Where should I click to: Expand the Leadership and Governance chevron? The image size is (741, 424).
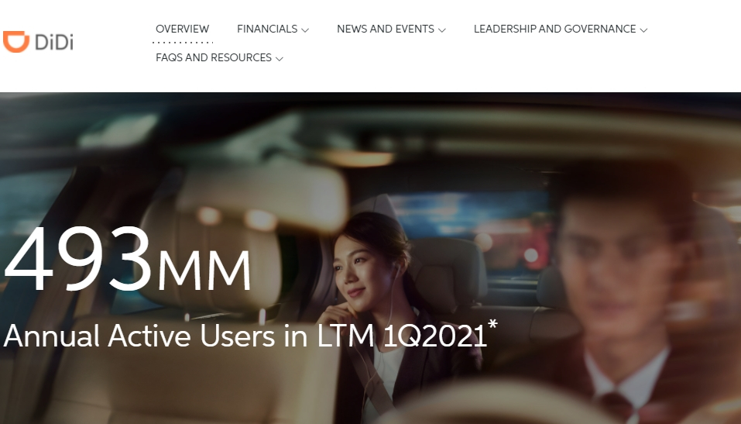pos(644,30)
